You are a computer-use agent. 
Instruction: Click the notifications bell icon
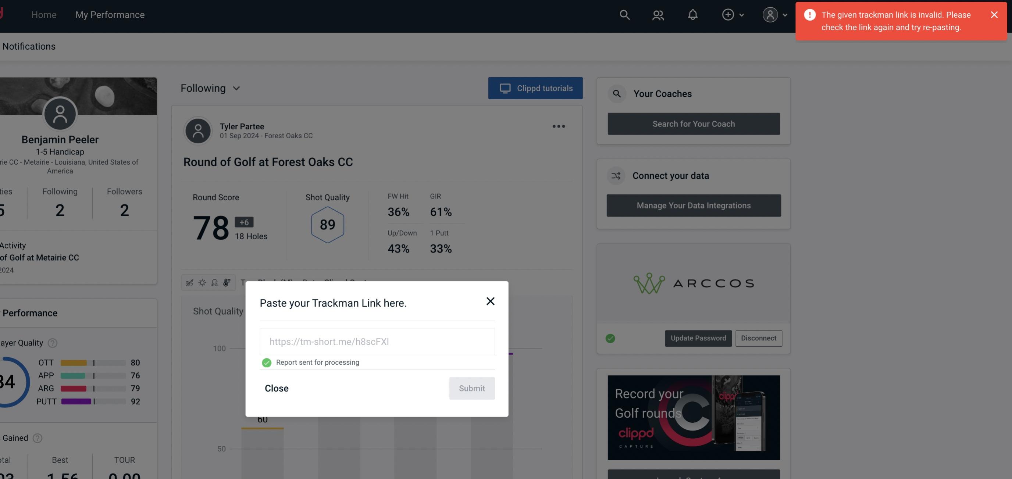(x=692, y=14)
